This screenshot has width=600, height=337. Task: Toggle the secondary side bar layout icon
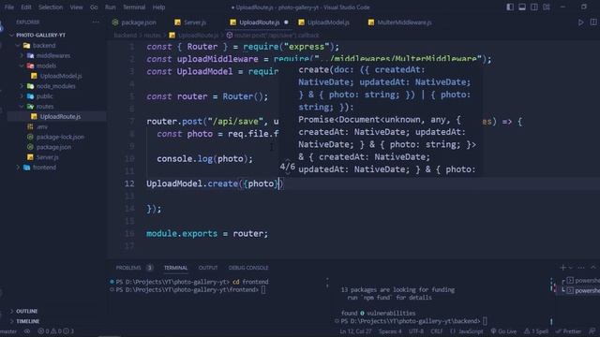pyautogui.click(x=534, y=7)
